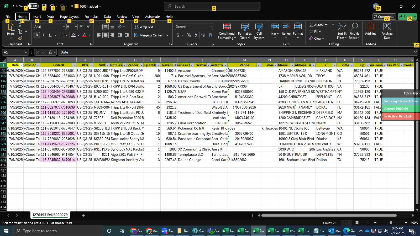
Task: Click the Paste clipboard icon
Action: click(x=11, y=27)
